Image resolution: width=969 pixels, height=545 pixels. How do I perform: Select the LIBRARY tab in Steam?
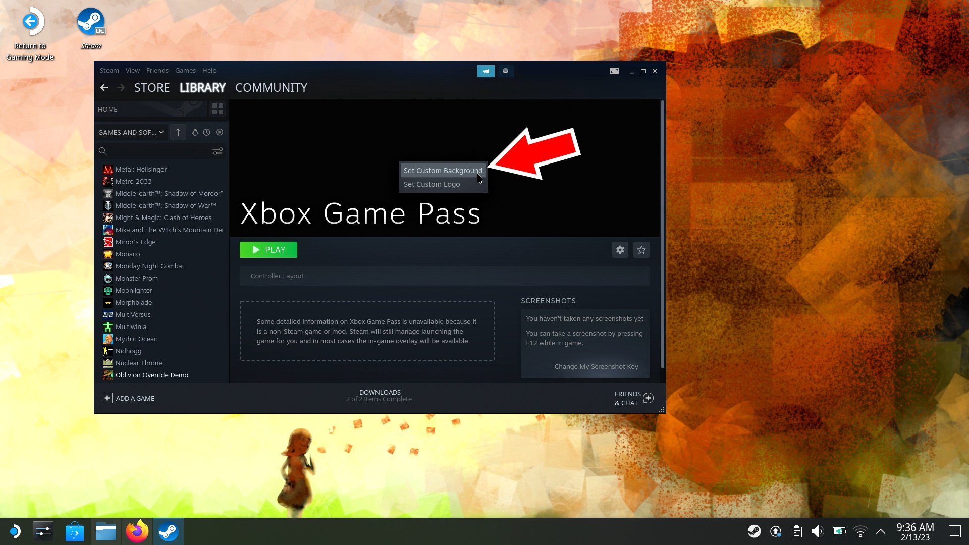(203, 87)
